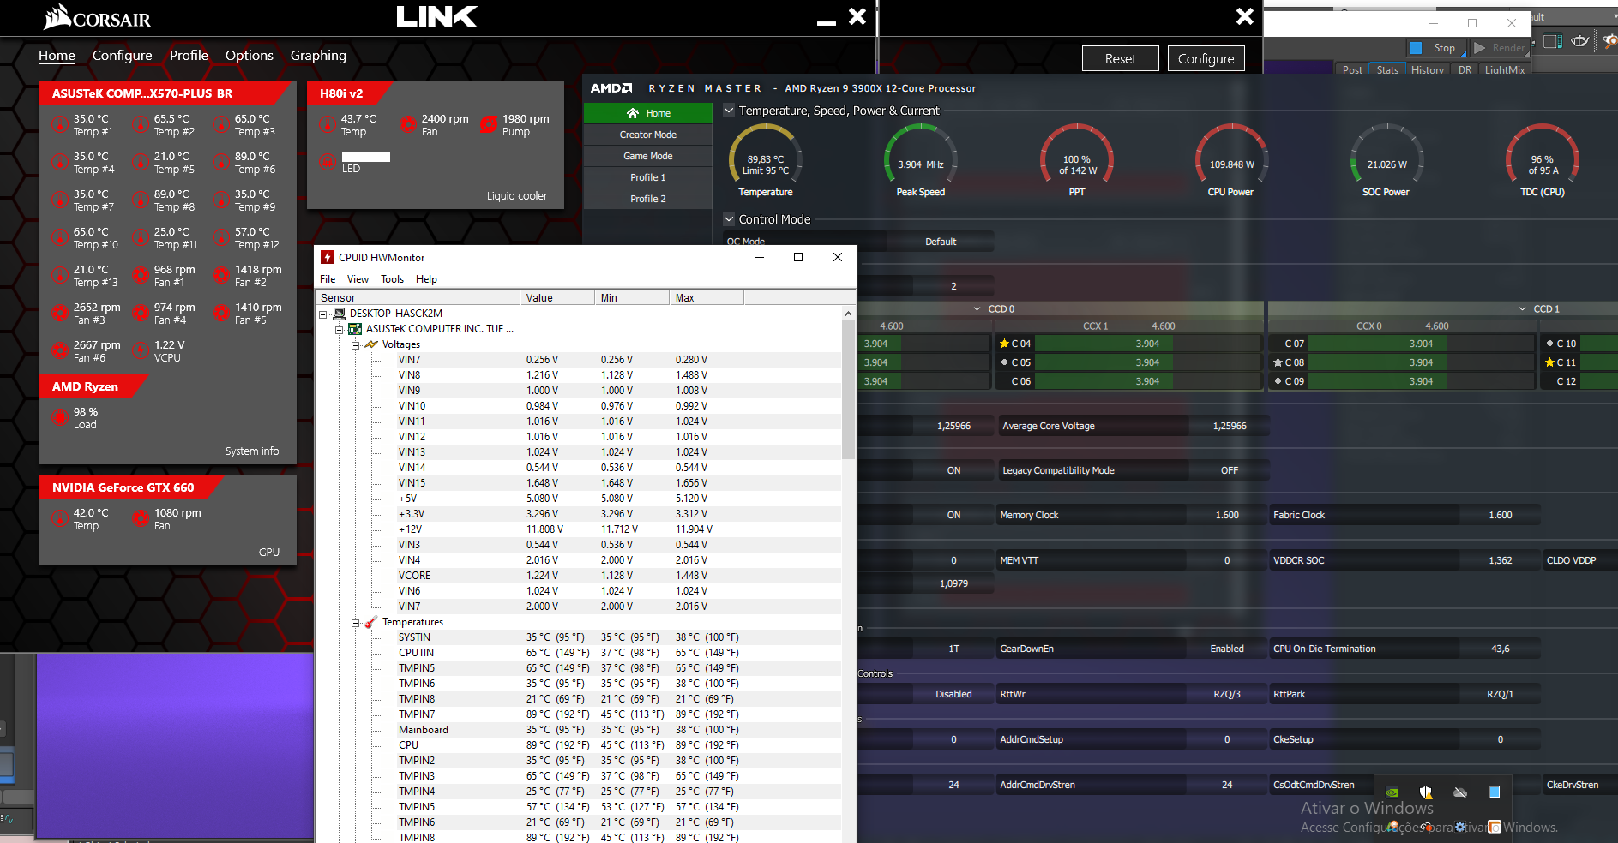Click the H80i v2 pump speed icon

(x=488, y=125)
